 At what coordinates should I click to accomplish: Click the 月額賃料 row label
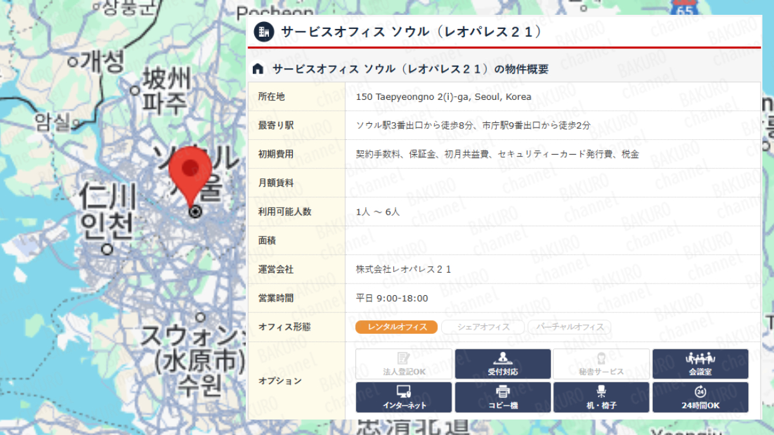tap(276, 183)
